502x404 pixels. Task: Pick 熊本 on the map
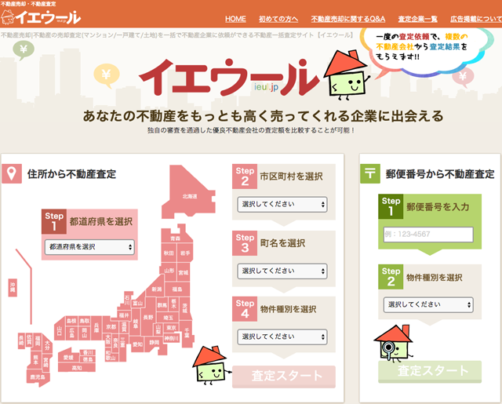35,359
